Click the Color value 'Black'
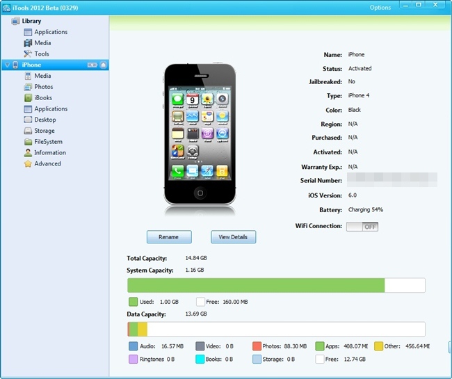The height and width of the screenshot is (379, 452). [354, 110]
